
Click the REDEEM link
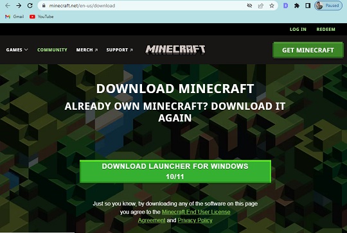pyautogui.click(x=326, y=29)
